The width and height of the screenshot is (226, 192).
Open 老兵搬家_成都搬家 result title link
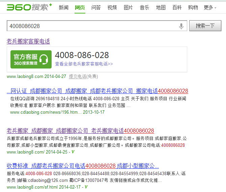point(80,131)
